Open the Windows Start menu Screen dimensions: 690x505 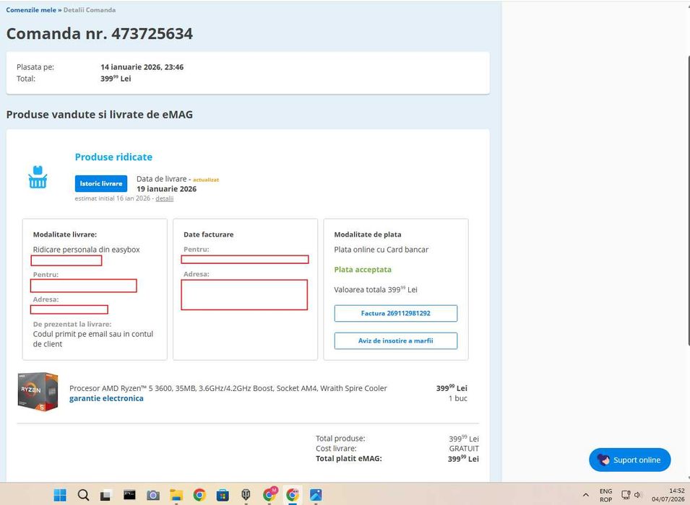(60, 495)
